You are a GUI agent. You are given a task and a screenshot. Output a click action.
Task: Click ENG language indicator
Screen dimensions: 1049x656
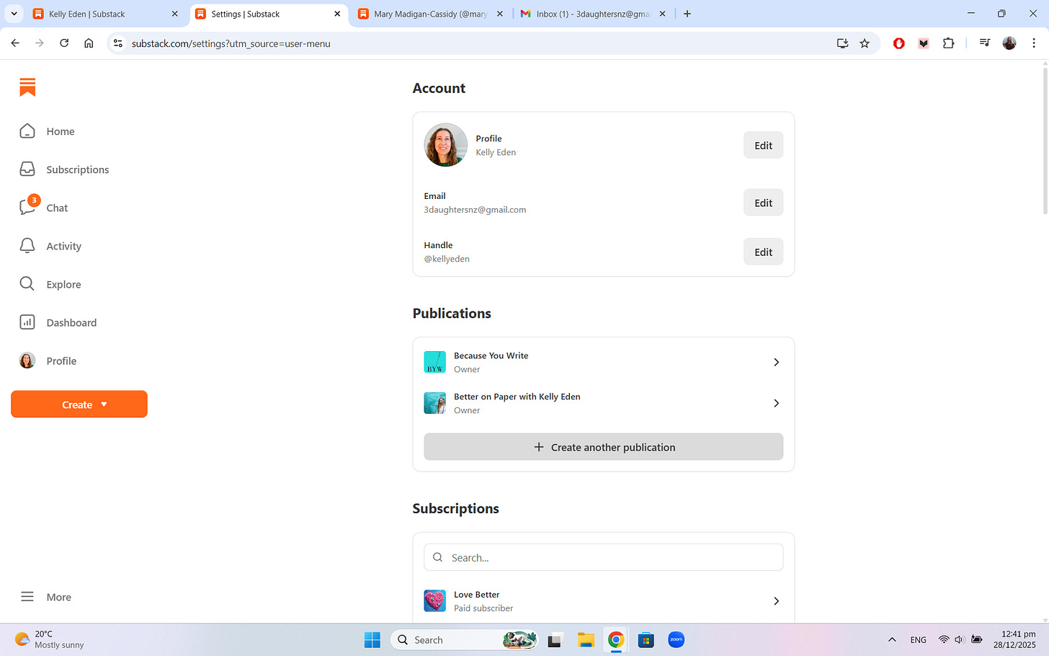point(918,639)
